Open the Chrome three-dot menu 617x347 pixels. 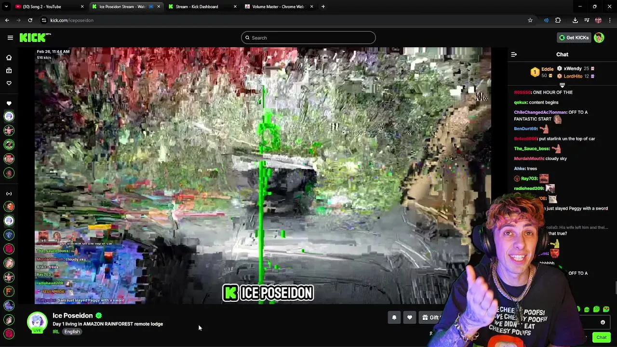pos(610,20)
